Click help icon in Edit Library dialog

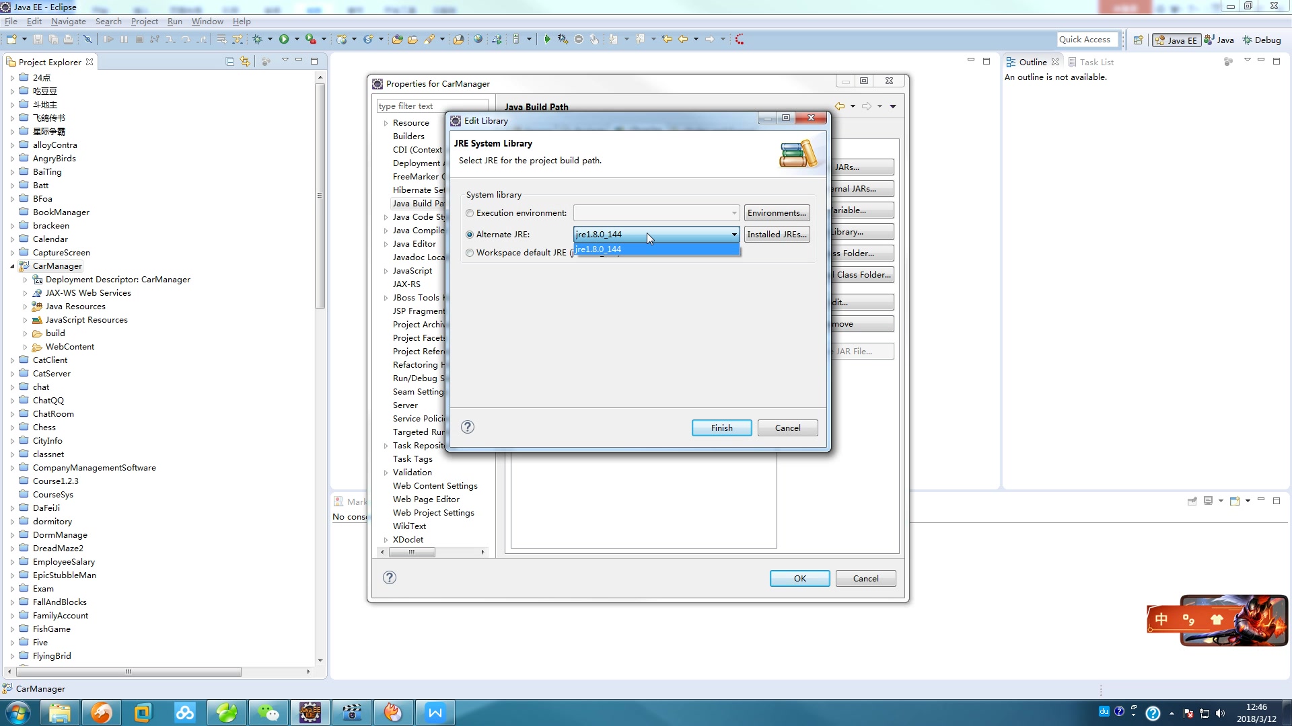click(468, 428)
